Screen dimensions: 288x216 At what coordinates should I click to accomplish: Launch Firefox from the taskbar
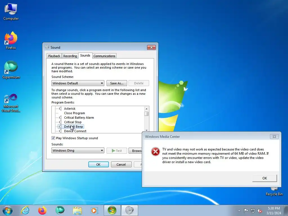[42, 210]
